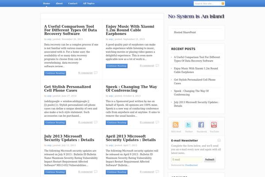Open the YouTube icon link
The width and height of the screenshot is (265, 177).
click(x=214, y=125)
